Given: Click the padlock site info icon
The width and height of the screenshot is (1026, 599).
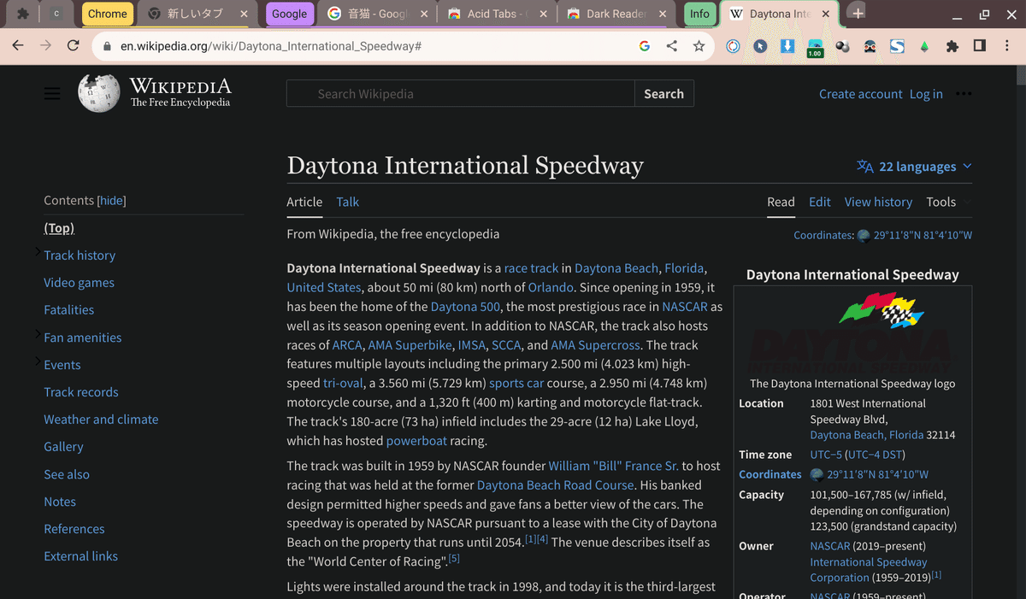Looking at the screenshot, I should (107, 46).
